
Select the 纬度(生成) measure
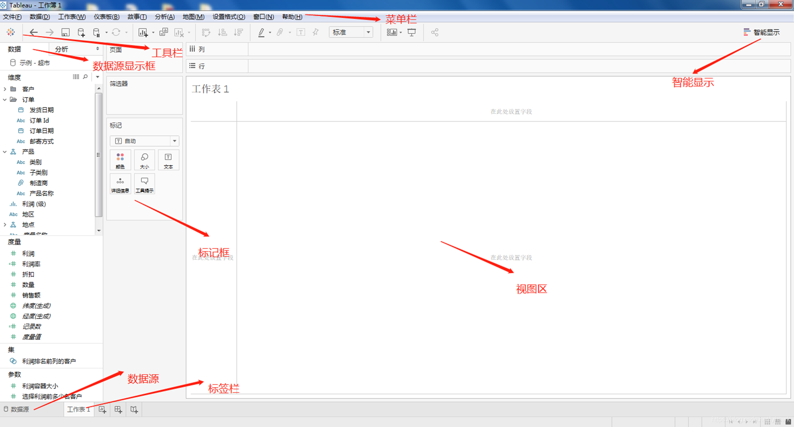click(36, 306)
